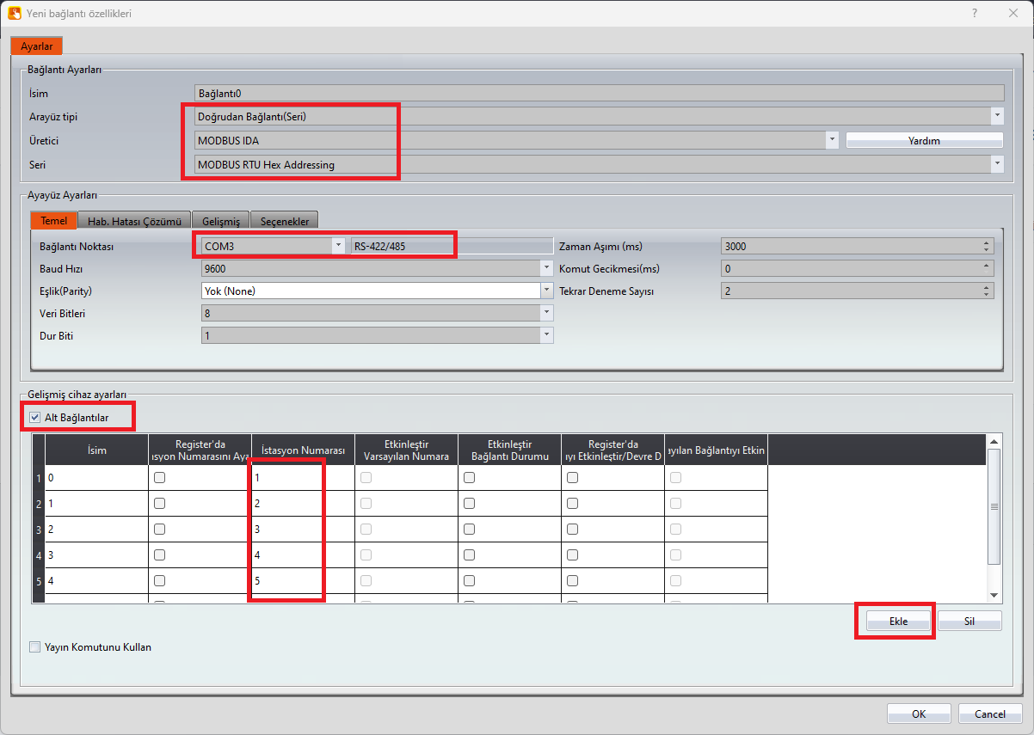This screenshot has height=735, width=1034.
Task: Open the Baud Hızı dropdown
Action: [546, 268]
